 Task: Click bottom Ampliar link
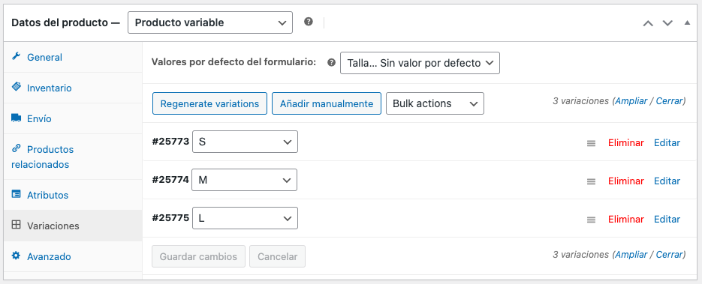click(631, 255)
